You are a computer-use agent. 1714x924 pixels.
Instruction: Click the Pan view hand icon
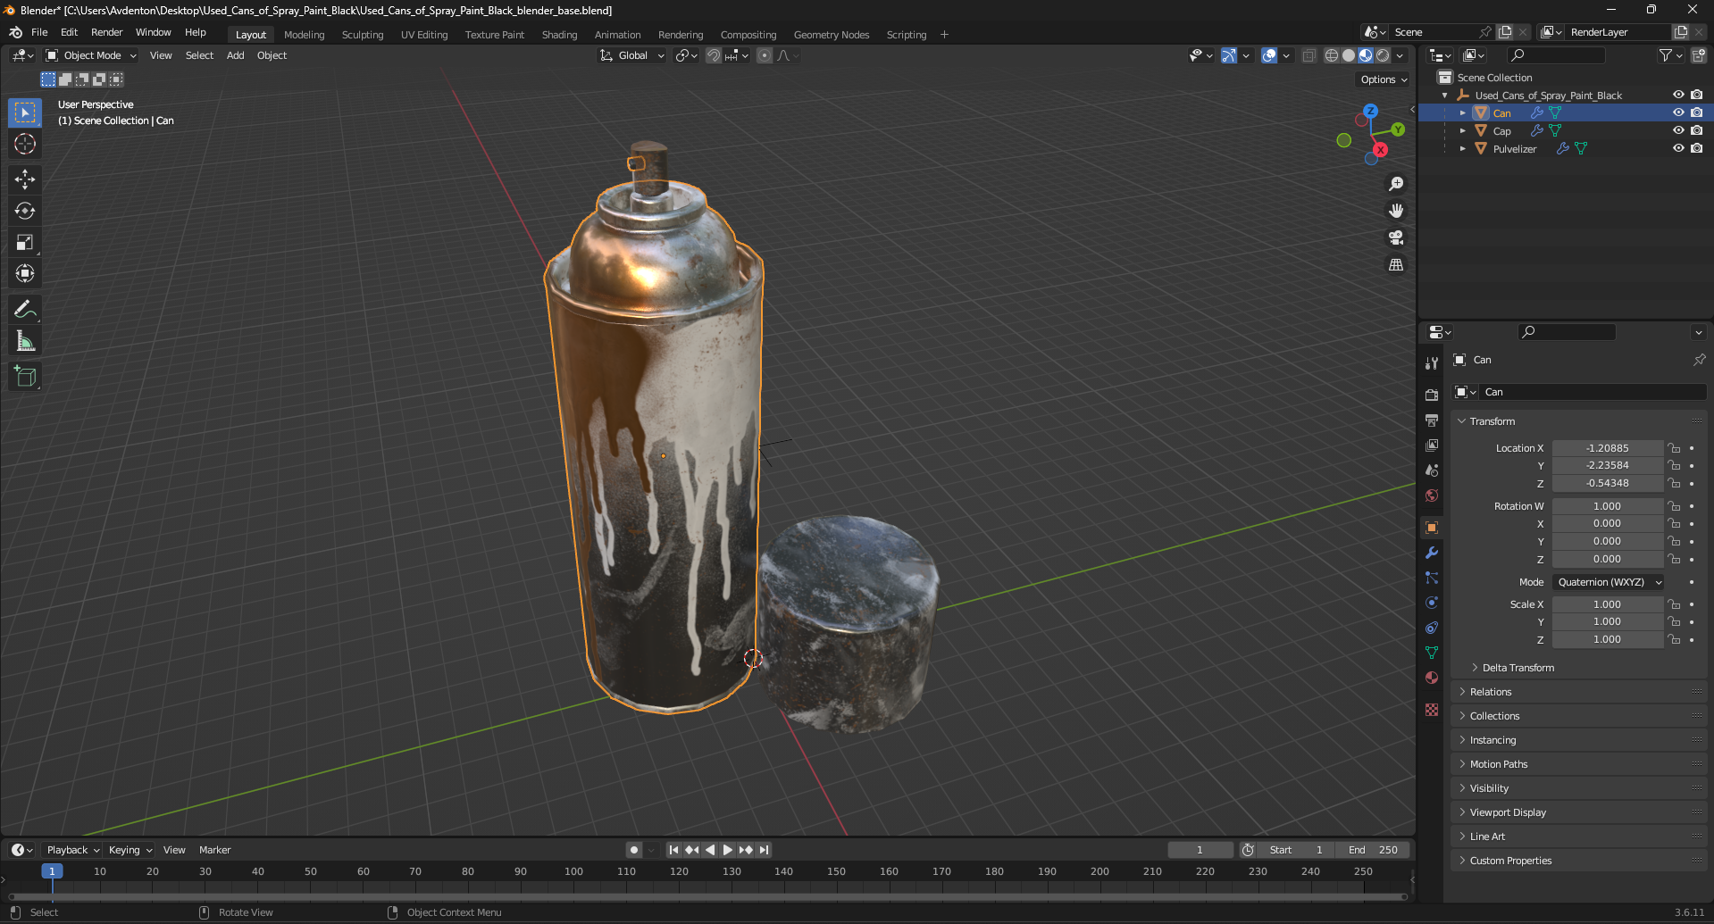point(1396,211)
